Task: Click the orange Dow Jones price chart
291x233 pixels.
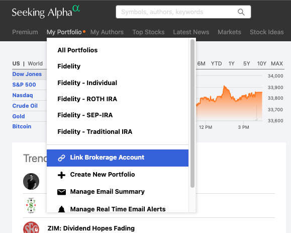Action: point(229,103)
